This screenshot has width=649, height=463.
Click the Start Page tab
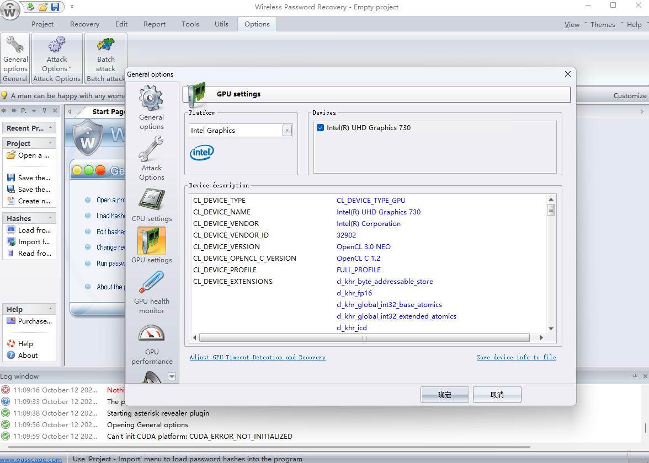pyautogui.click(x=108, y=111)
